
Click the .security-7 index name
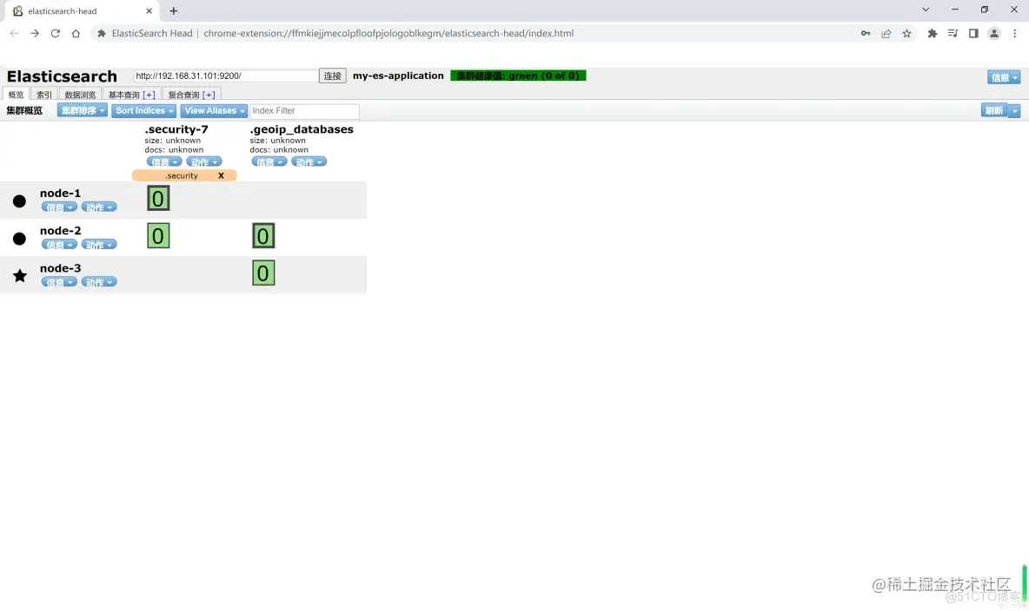[176, 129]
